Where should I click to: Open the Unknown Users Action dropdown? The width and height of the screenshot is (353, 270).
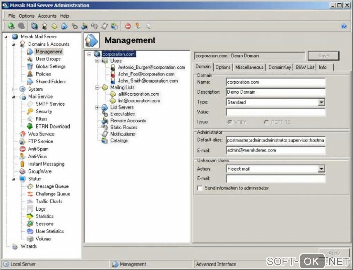[x=321, y=169]
